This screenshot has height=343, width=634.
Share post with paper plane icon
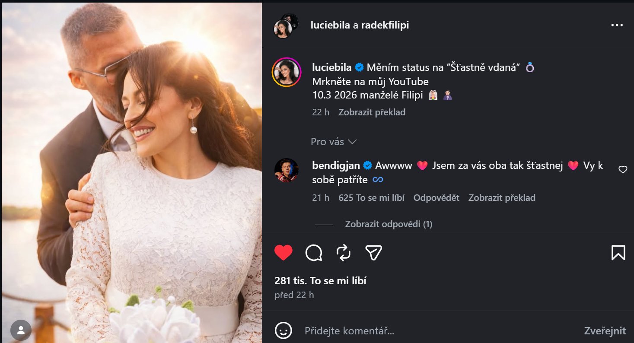[373, 253]
